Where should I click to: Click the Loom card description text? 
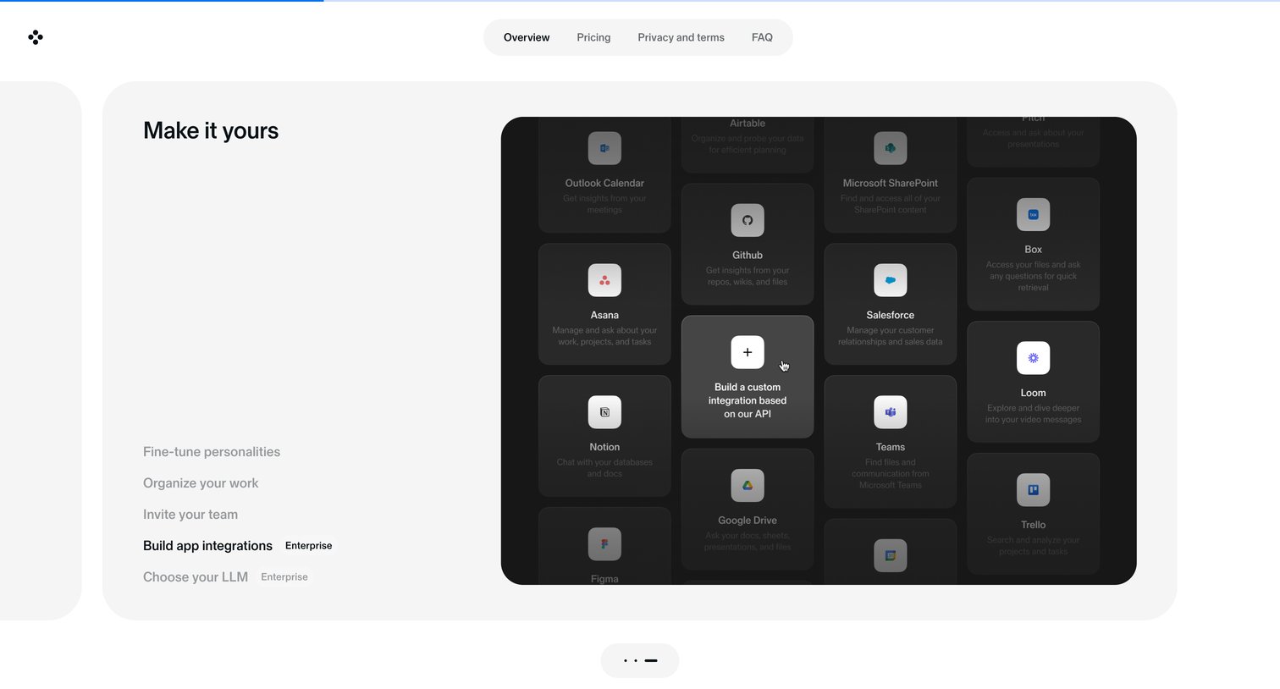click(x=1034, y=414)
